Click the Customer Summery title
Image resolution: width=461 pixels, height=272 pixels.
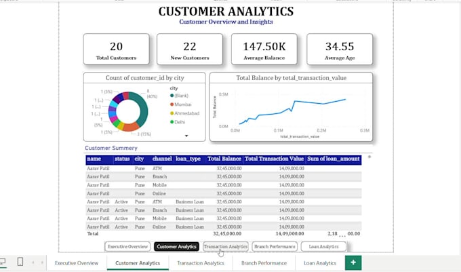pyautogui.click(x=111, y=148)
